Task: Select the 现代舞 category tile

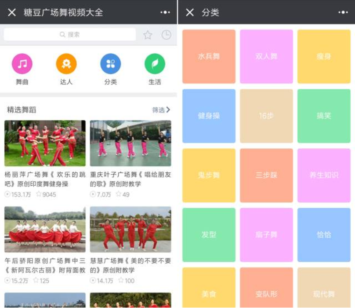Action: tap(324, 288)
